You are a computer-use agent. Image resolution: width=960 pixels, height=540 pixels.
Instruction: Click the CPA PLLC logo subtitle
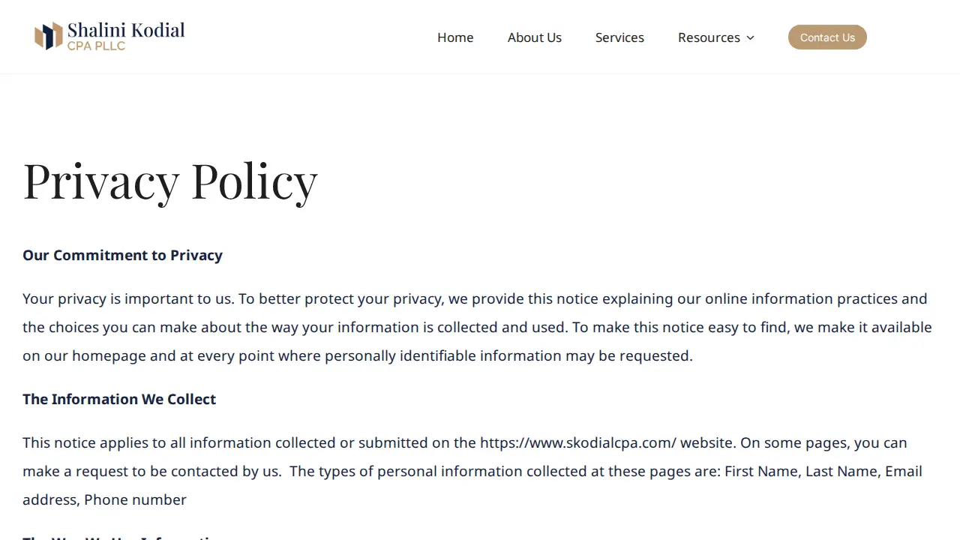tap(96, 46)
